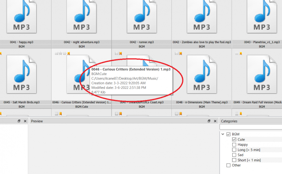Float the Preview panel with the undock icon
The image size is (282, 174).
[209, 121]
